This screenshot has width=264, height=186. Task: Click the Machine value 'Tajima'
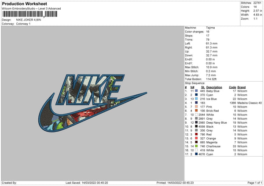coord(210,28)
